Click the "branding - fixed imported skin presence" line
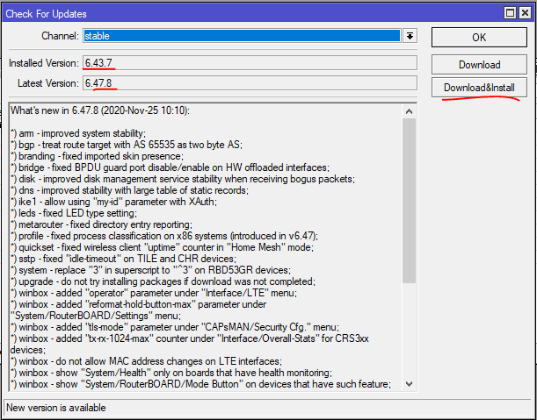Image resolution: width=537 pixels, height=420 pixels. [x=97, y=156]
